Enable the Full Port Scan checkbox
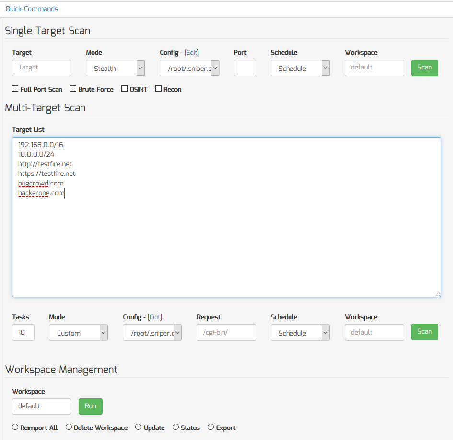453x440 pixels. click(15, 88)
